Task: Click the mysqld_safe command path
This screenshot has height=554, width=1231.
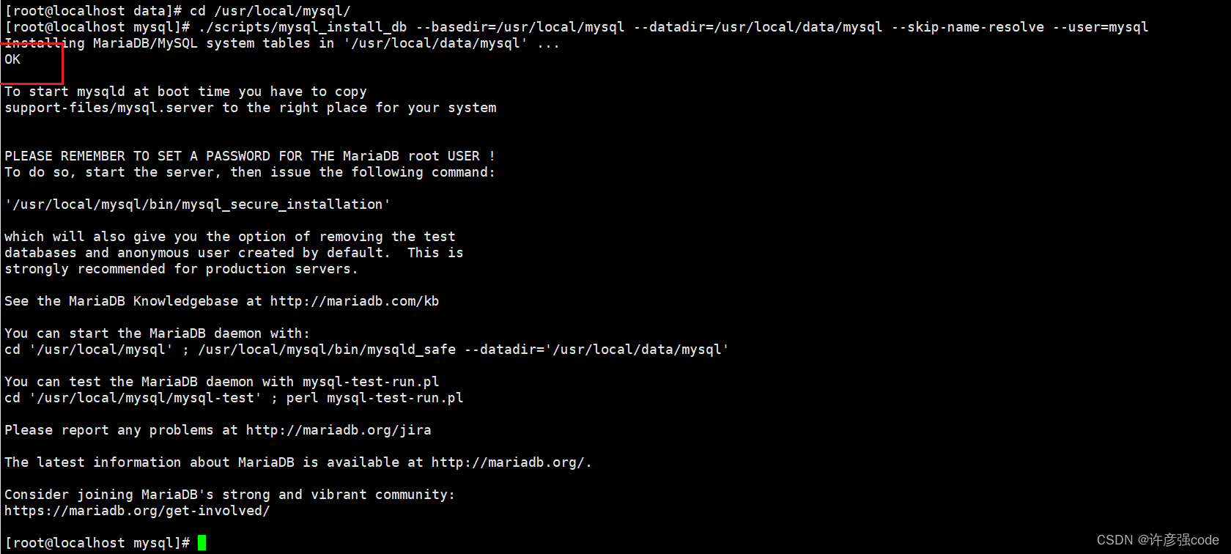Action: click(327, 350)
